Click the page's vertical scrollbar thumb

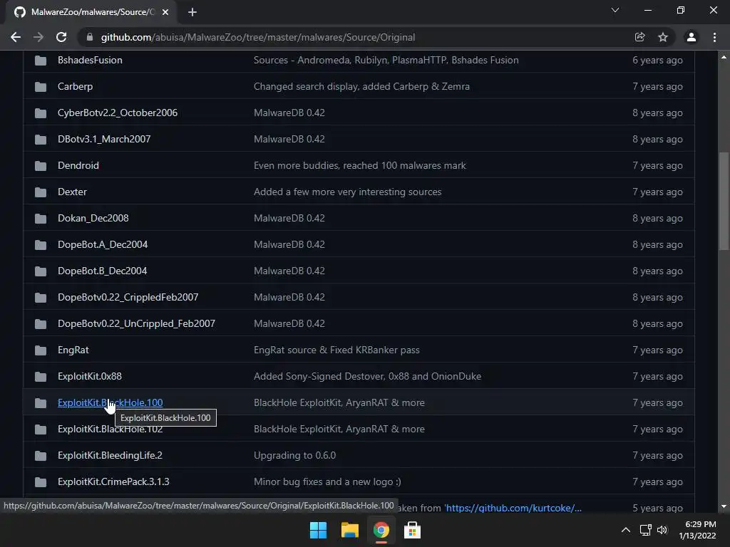(x=724, y=202)
